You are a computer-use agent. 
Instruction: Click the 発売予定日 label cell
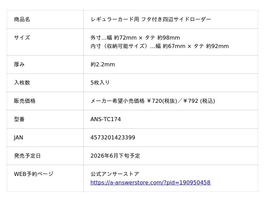(27, 156)
